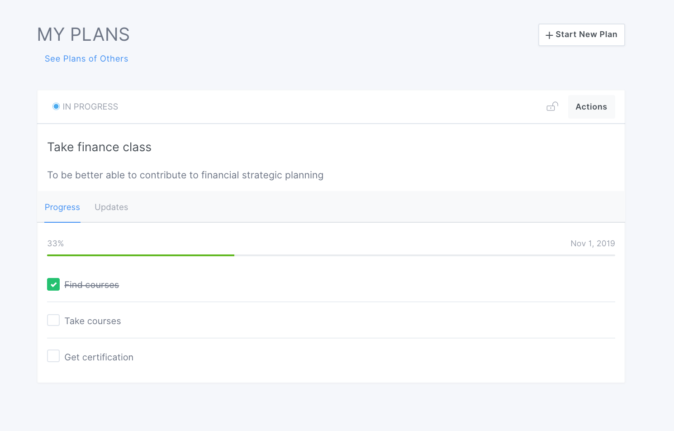Viewport: 674px width, 431px height.
Task: Click the blue In Progress status dot
Action: (x=56, y=107)
